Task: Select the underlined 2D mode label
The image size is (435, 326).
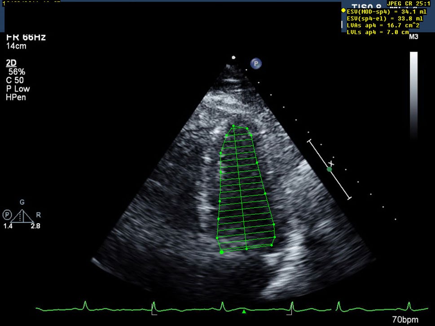Action: click(x=10, y=63)
